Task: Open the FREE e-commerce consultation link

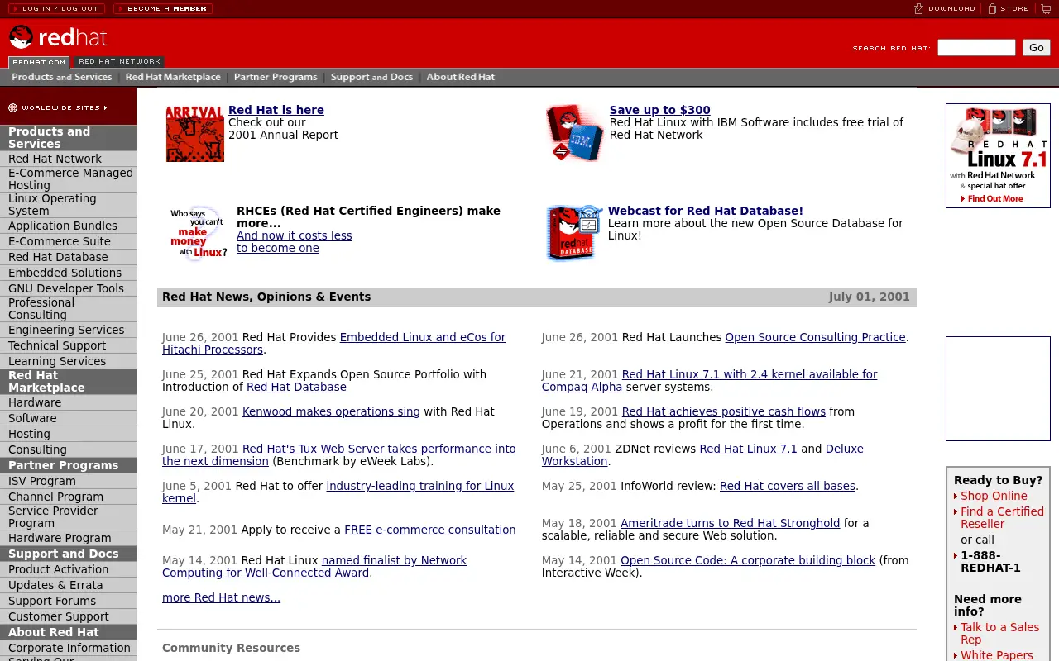Action: [x=430, y=530]
